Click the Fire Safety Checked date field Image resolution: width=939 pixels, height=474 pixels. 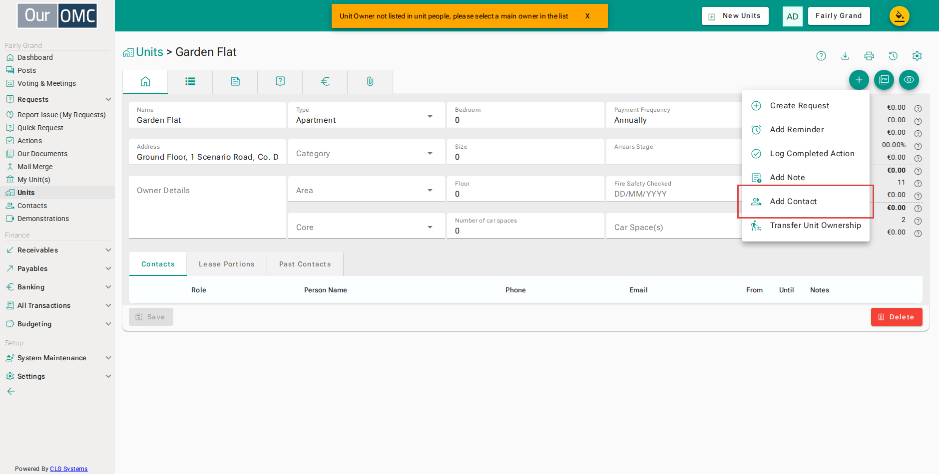click(675, 189)
